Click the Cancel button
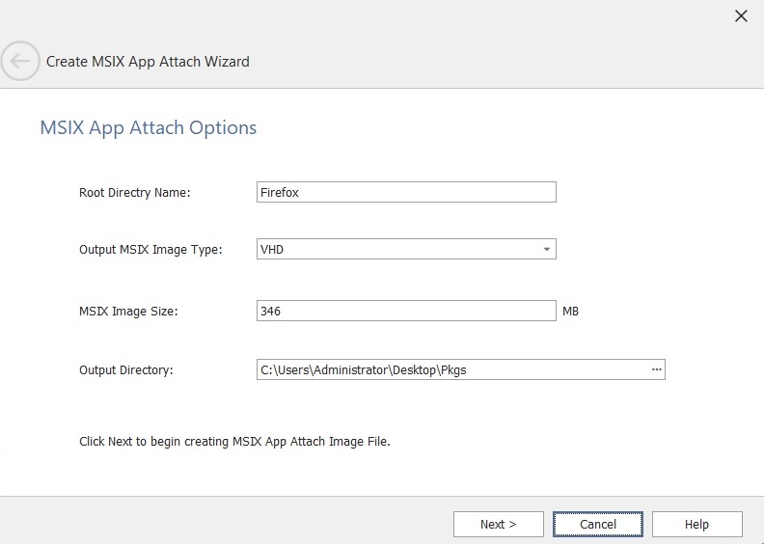Viewport: 764px width, 545px height. point(598,524)
